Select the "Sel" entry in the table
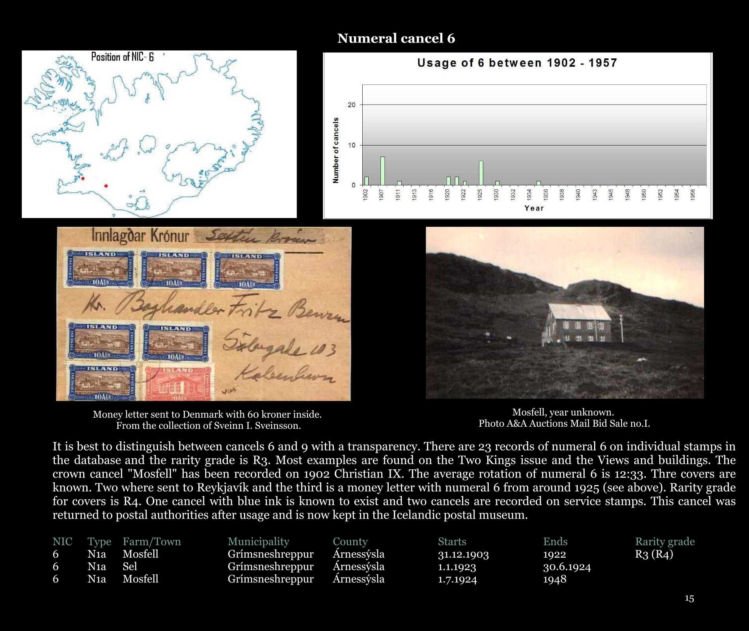Screen dimensions: 749x631 click(130, 566)
